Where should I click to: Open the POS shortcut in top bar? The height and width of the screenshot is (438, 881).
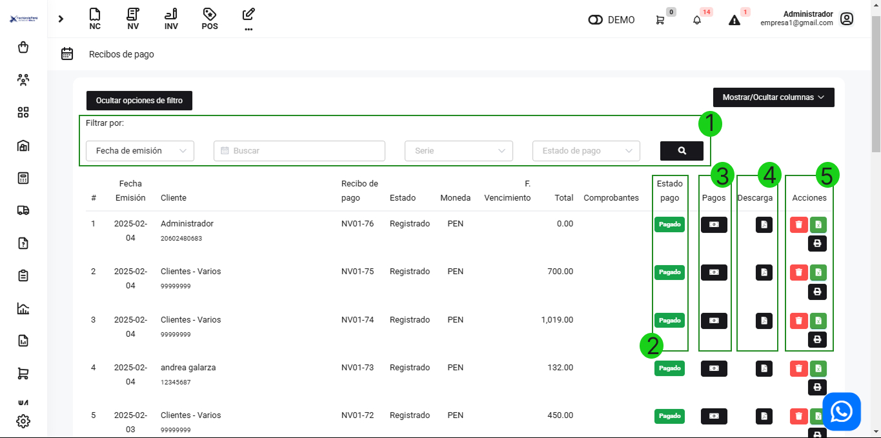pyautogui.click(x=209, y=19)
